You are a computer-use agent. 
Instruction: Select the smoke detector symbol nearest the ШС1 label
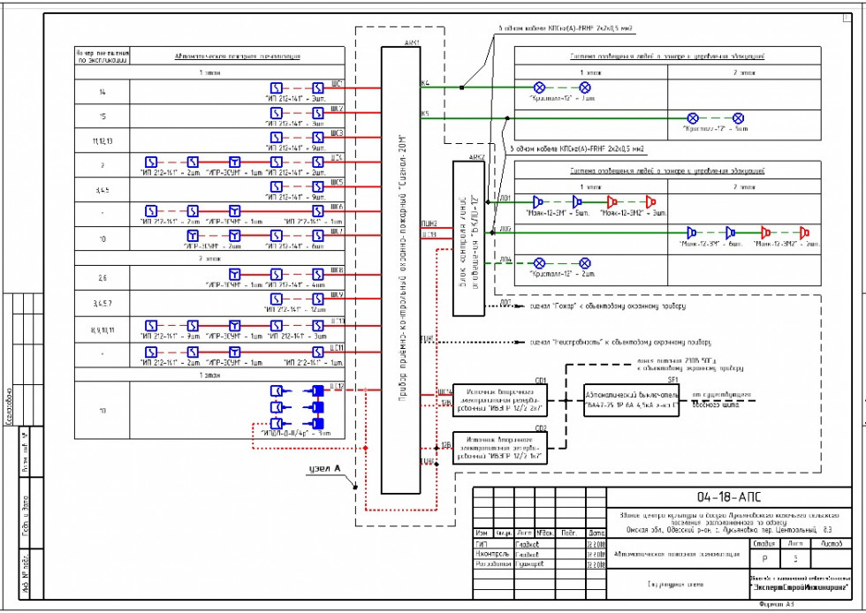318,87
